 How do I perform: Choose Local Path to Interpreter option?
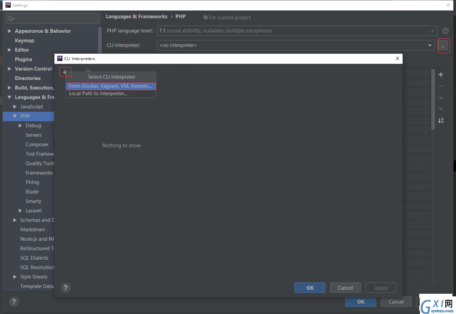point(111,94)
